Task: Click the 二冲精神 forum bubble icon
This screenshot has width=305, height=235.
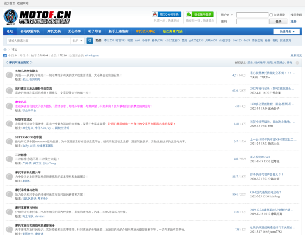Action: click(x=9, y=158)
